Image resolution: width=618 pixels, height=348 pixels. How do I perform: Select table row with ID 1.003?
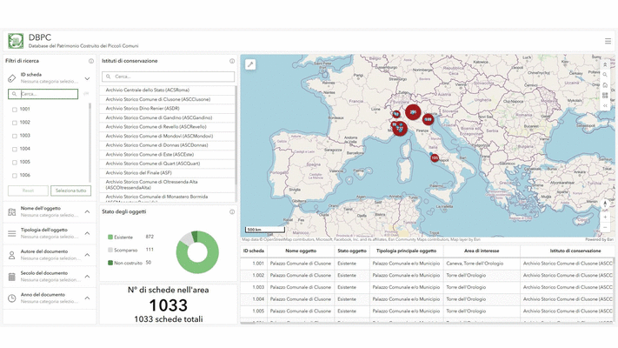(x=428, y=287)
